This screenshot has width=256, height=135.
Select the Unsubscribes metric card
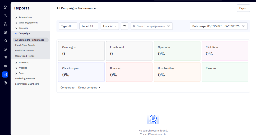click(x=177, y=72)
